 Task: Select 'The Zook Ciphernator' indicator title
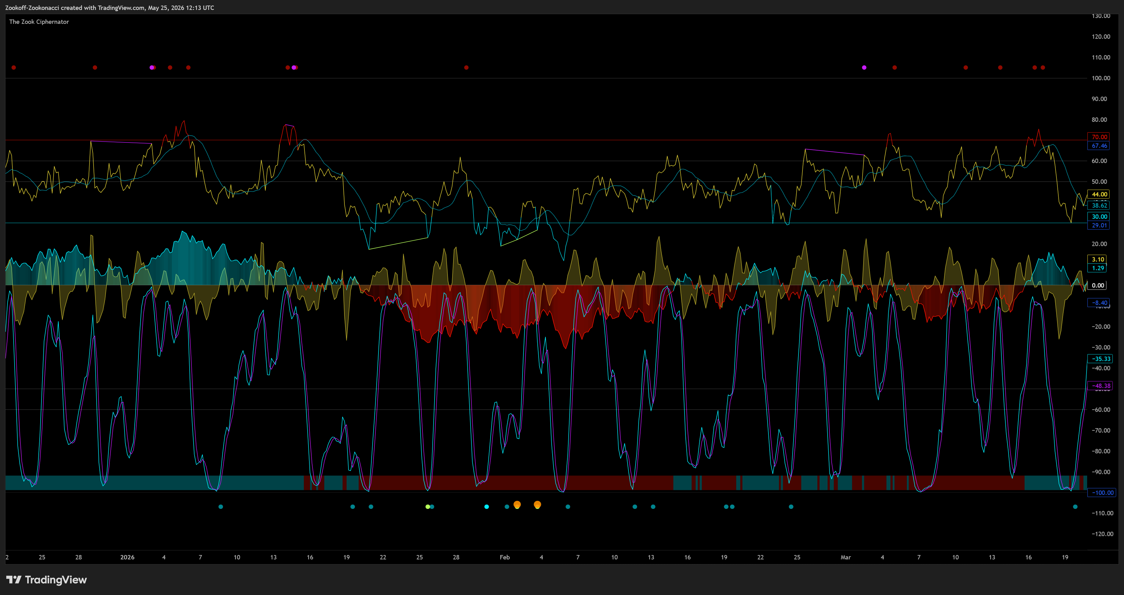pyautogui.click(x=39, y=22)
